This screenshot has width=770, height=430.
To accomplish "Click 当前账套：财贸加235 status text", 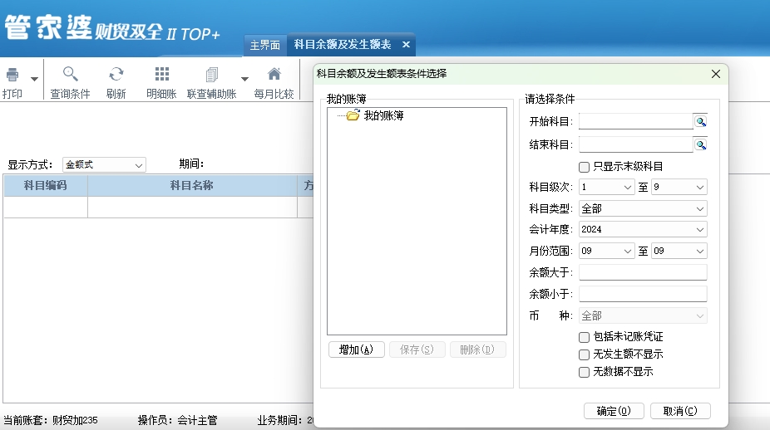I will click(51, 420).
